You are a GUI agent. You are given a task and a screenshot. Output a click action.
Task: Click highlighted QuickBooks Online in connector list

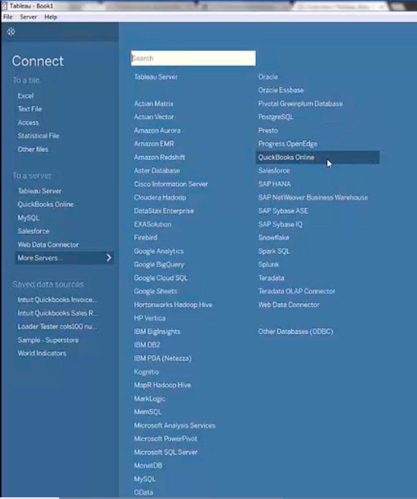(x=317, y=157)
